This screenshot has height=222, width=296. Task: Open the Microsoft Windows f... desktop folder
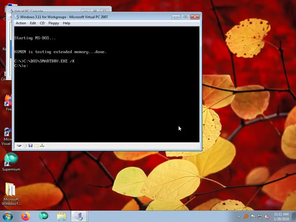coord(11,194)
